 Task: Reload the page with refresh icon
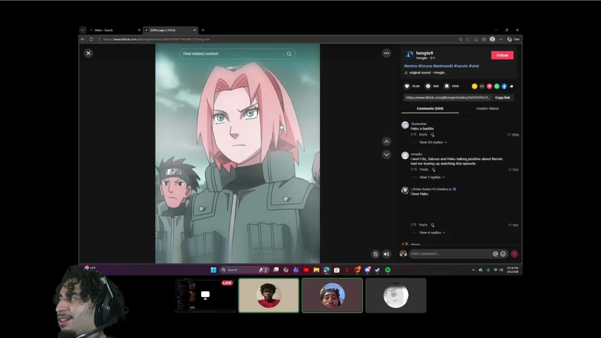[91, 39]
